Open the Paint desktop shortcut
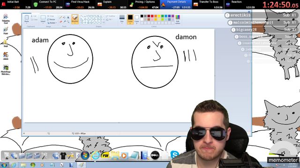The height and width of the screenshot is (168, 300). click(x=6, y=31)
